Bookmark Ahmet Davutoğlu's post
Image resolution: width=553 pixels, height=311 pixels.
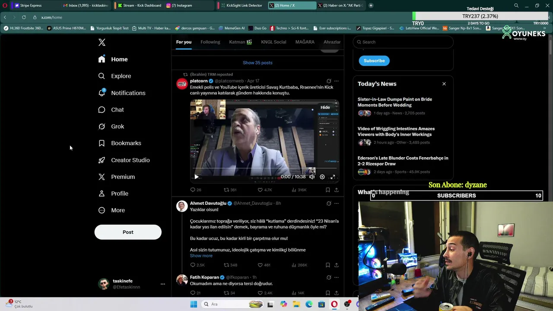click(328, 265)
